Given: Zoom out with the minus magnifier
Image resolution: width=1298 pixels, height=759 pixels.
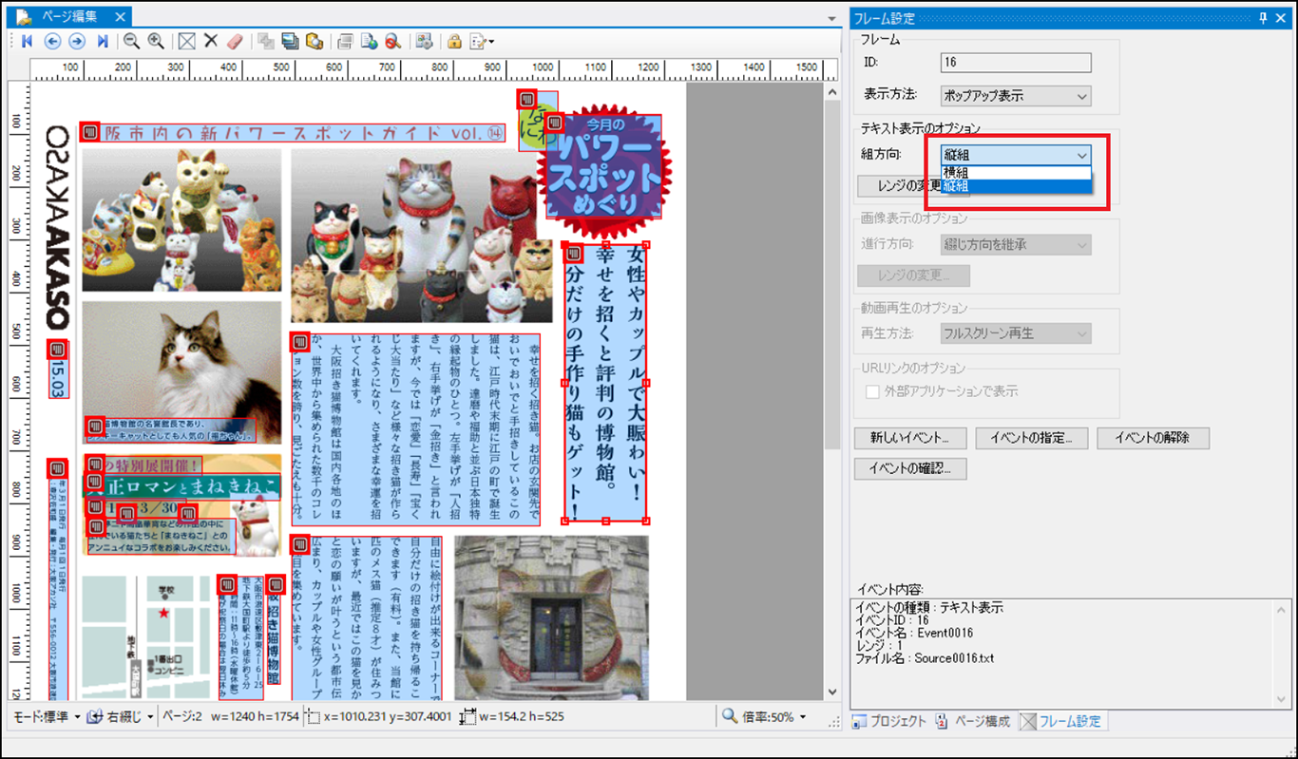Looking at the screenshot, I should (x=131, y=41).
